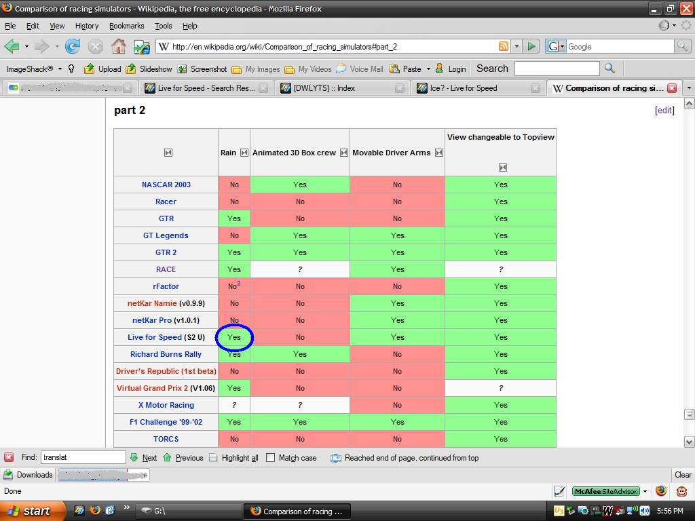Open the History menu
Image resolution: width=695 pixels, height=521 pixels.
87,26
